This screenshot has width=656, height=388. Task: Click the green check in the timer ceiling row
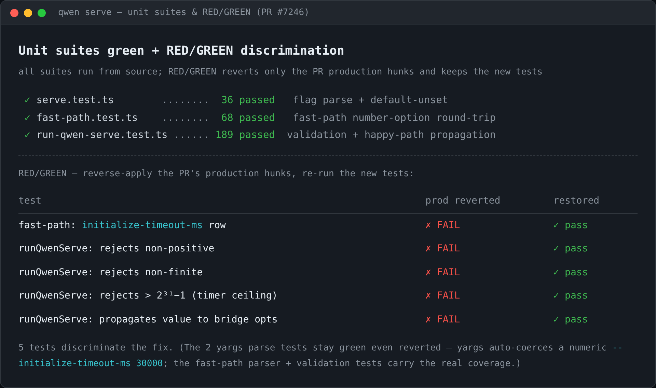(556, 295)
